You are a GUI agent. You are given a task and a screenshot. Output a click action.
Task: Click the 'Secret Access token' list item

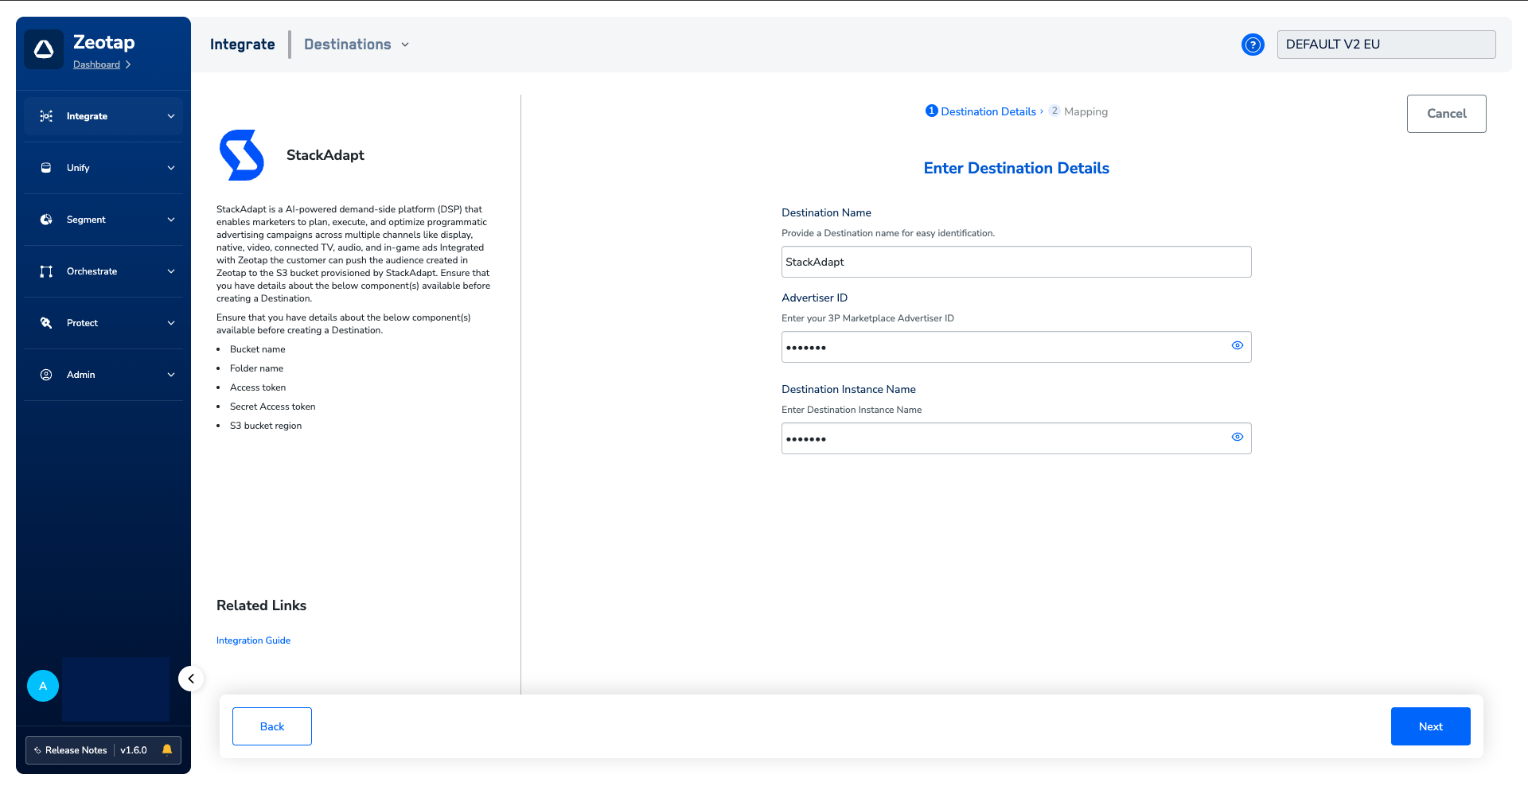(x=272, y=407)
